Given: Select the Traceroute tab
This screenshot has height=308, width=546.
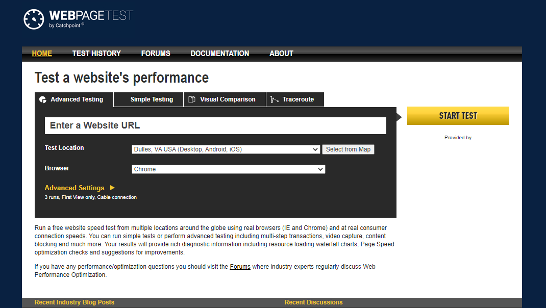Looking at the screenshot, I should pyautogui.click(x=298, y=99).
